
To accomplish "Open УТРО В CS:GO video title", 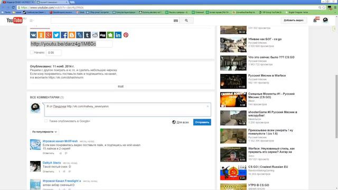I will [x=258, y=185].
